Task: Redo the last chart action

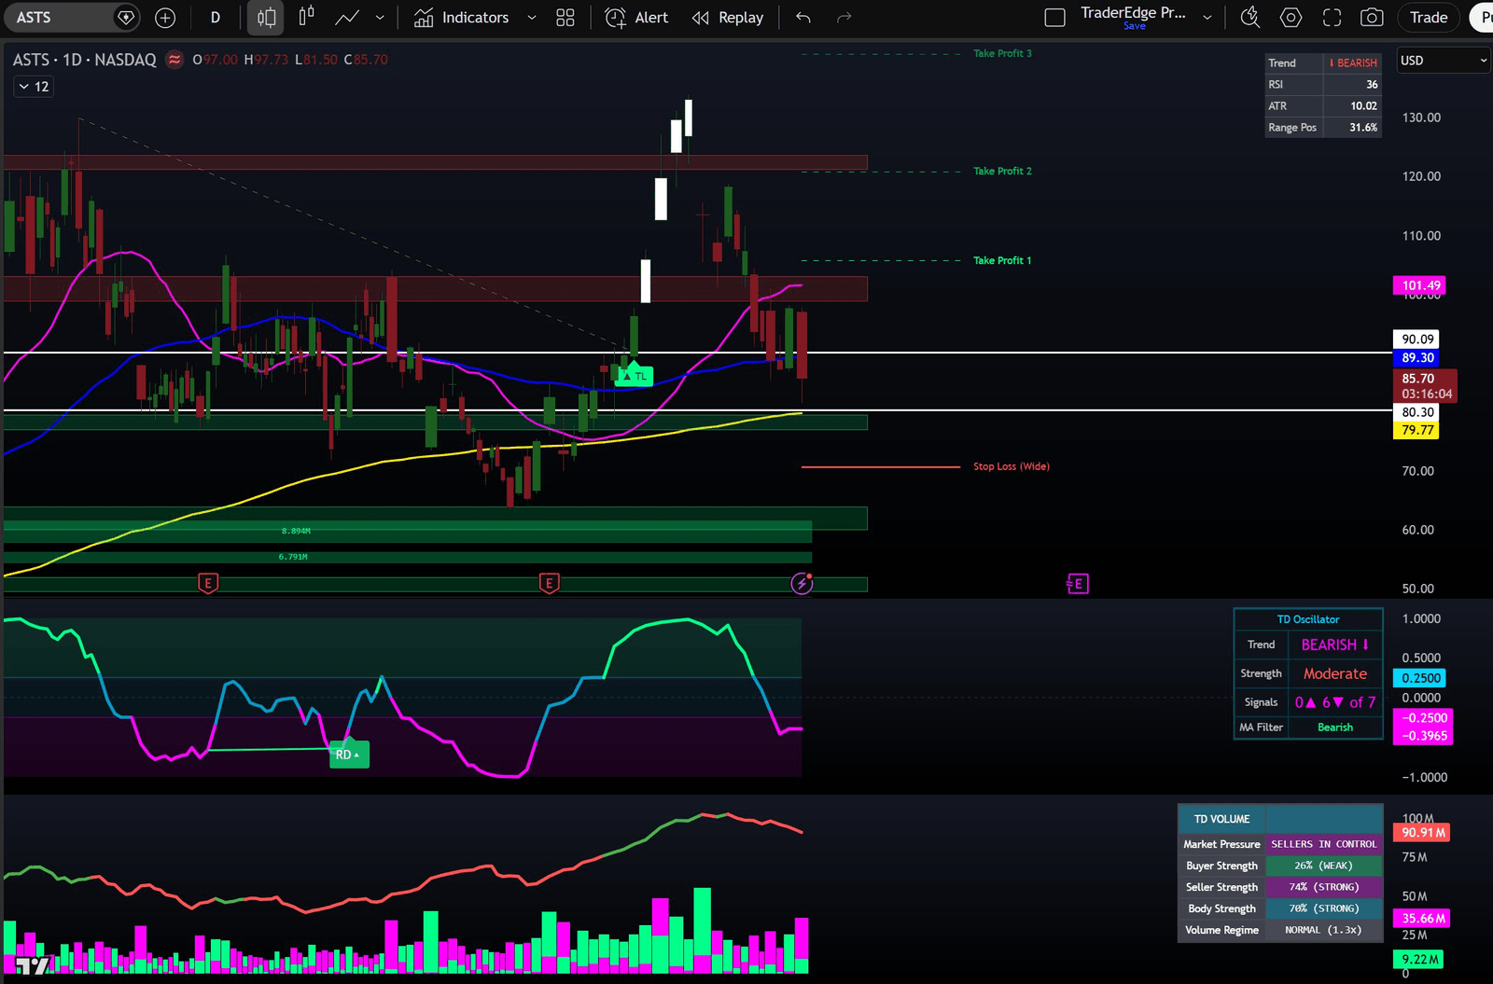Action: 844,18
